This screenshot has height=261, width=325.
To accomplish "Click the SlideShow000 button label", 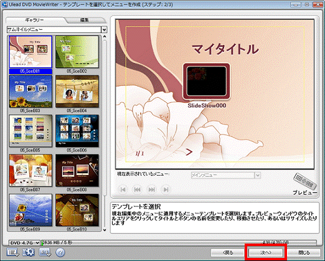I will (207, 105).
